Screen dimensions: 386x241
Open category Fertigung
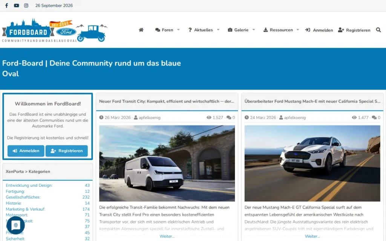(x=15, y=191)
